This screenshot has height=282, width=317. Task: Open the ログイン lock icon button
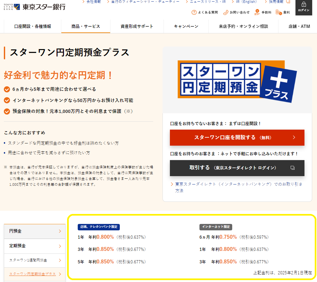click(x=304, y=7)
